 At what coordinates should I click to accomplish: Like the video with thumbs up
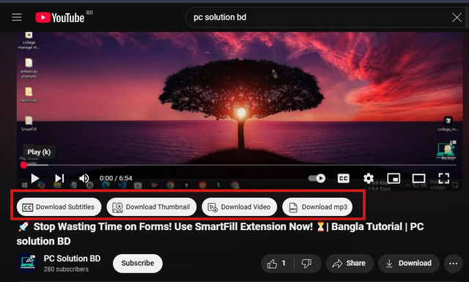click(277, 264)
